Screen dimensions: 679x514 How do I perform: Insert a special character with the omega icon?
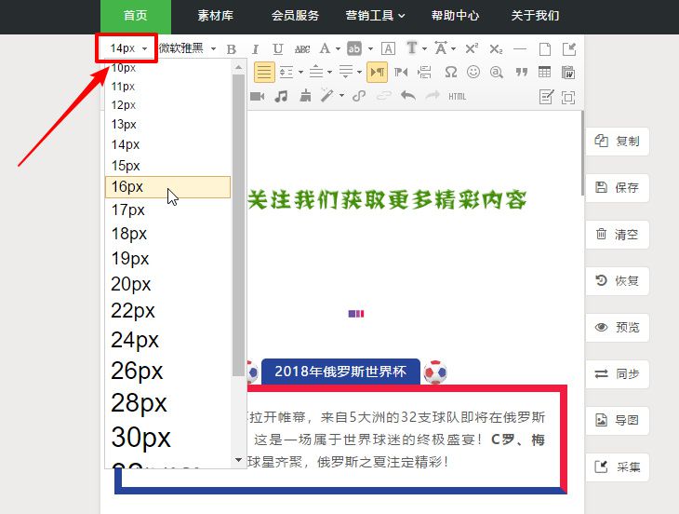point(451,72)
